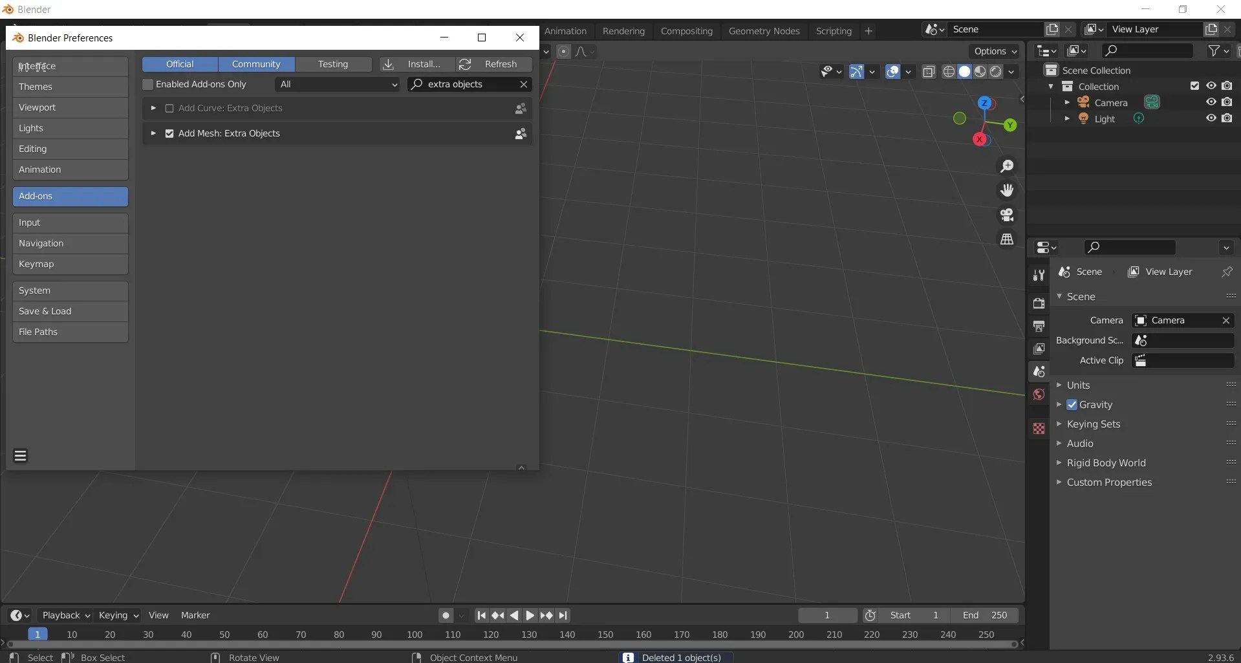1241x663 pixels.
Task: Select the zoom magnifier in viewport side controls
Action: coord(1008,166)
